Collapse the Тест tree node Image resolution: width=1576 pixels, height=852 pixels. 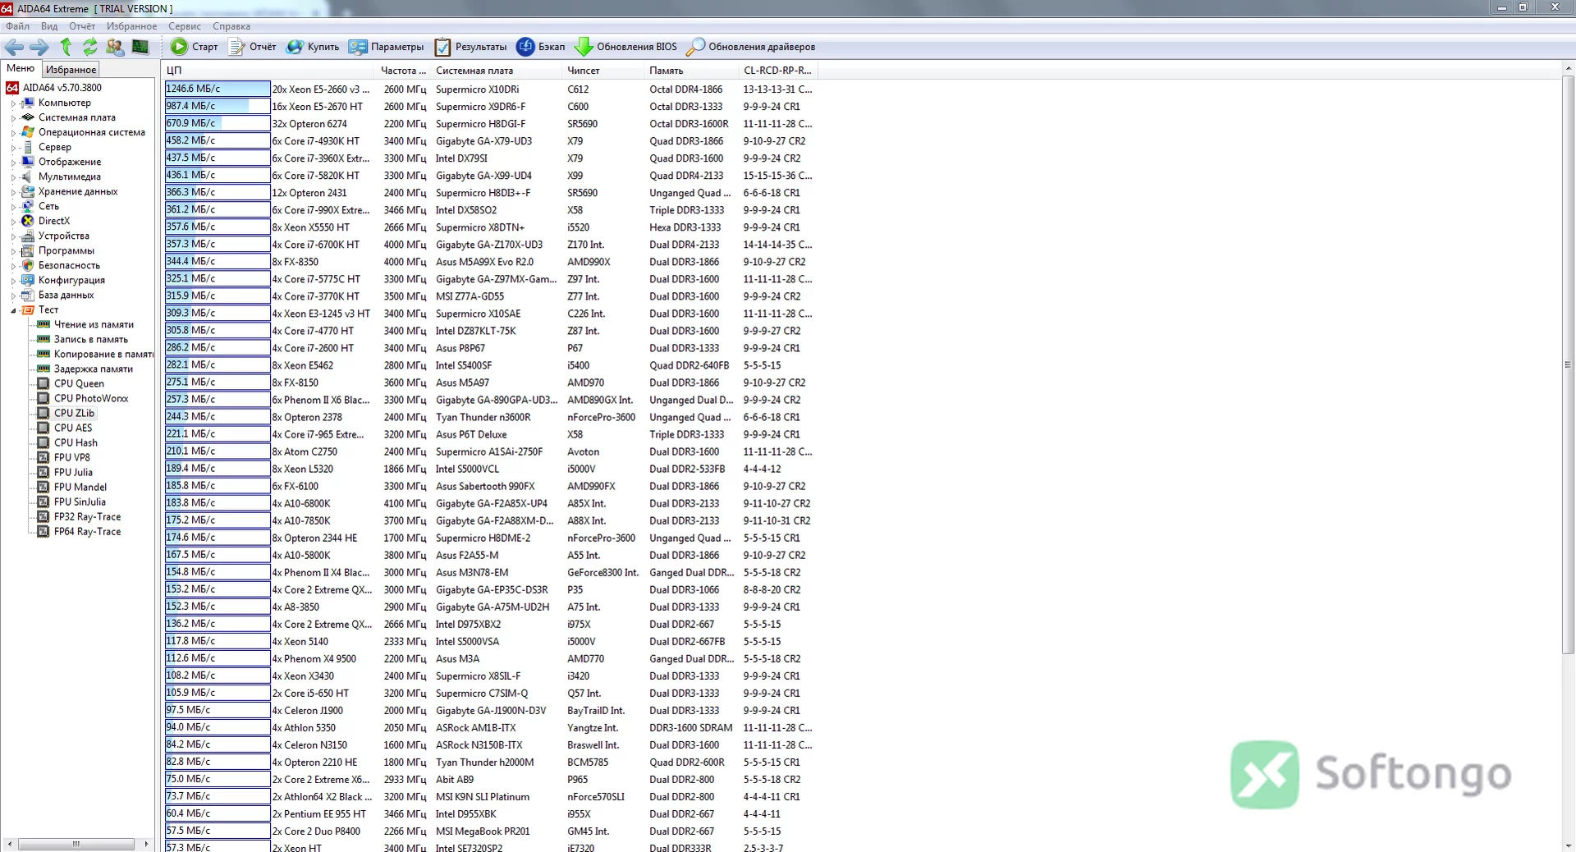13,310
